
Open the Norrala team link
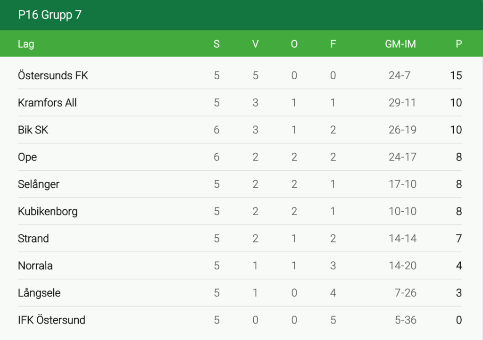[35, 266]
